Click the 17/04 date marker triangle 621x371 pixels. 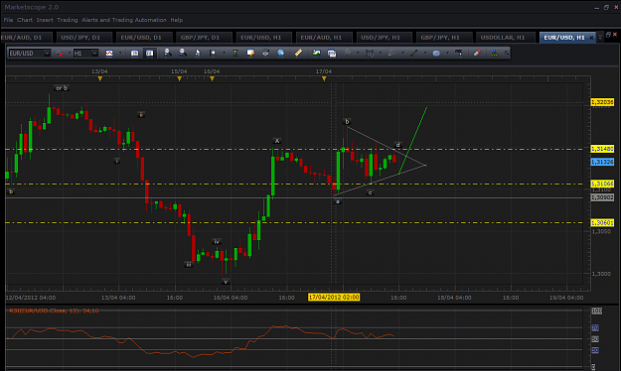point(324,79)
